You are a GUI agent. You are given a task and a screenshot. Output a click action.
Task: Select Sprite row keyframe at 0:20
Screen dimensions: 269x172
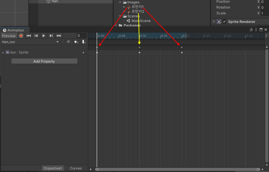pyautogui.click(x=182, y=53)
